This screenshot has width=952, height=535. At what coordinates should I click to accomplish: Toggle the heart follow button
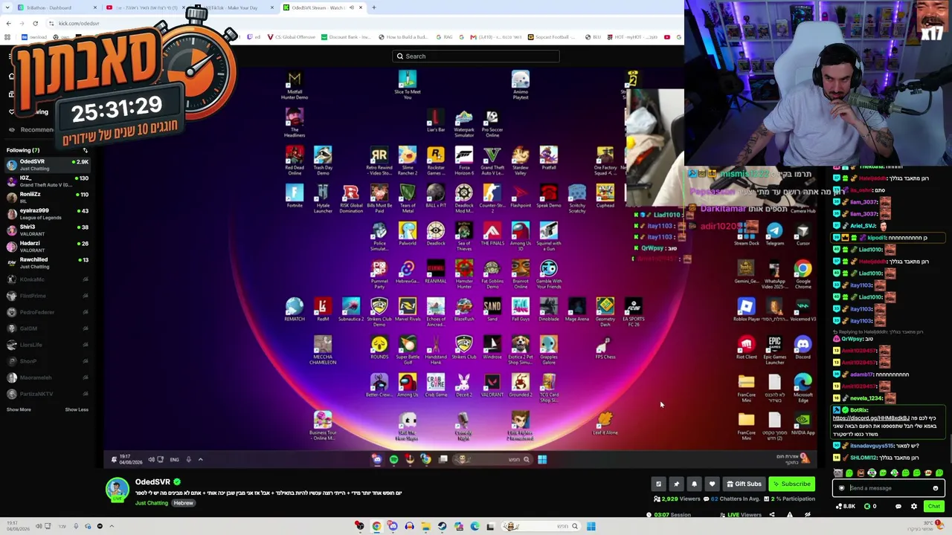click(x=712, y=484)
